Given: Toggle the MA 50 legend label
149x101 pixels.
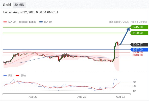Looking at the screenshot, I should tap(48, 22).
